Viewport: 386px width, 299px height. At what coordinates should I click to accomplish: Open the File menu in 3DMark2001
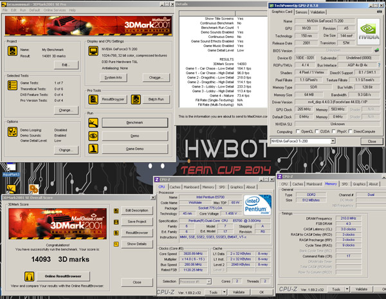pyautogui.click(x=5, y=10)
